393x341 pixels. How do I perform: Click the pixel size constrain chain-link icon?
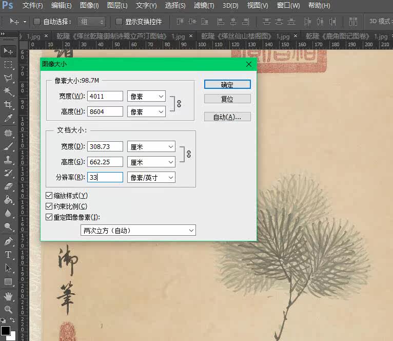click(179, 104)
